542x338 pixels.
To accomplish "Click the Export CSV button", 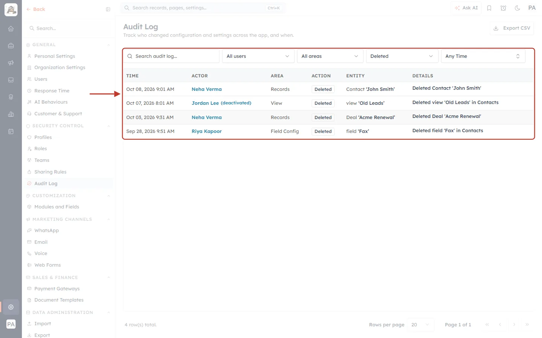I will coord(512,28).
